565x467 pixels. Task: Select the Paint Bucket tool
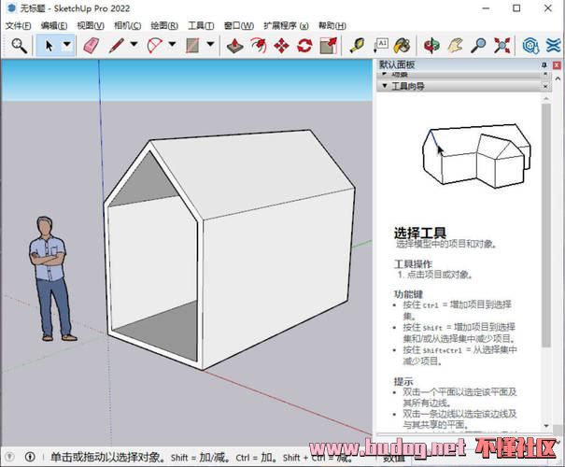[402, 45]
